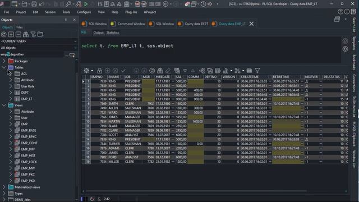Click the Refresh query icon in the grid toolbar
359x202 pixels.
click(x=152, y=71)
